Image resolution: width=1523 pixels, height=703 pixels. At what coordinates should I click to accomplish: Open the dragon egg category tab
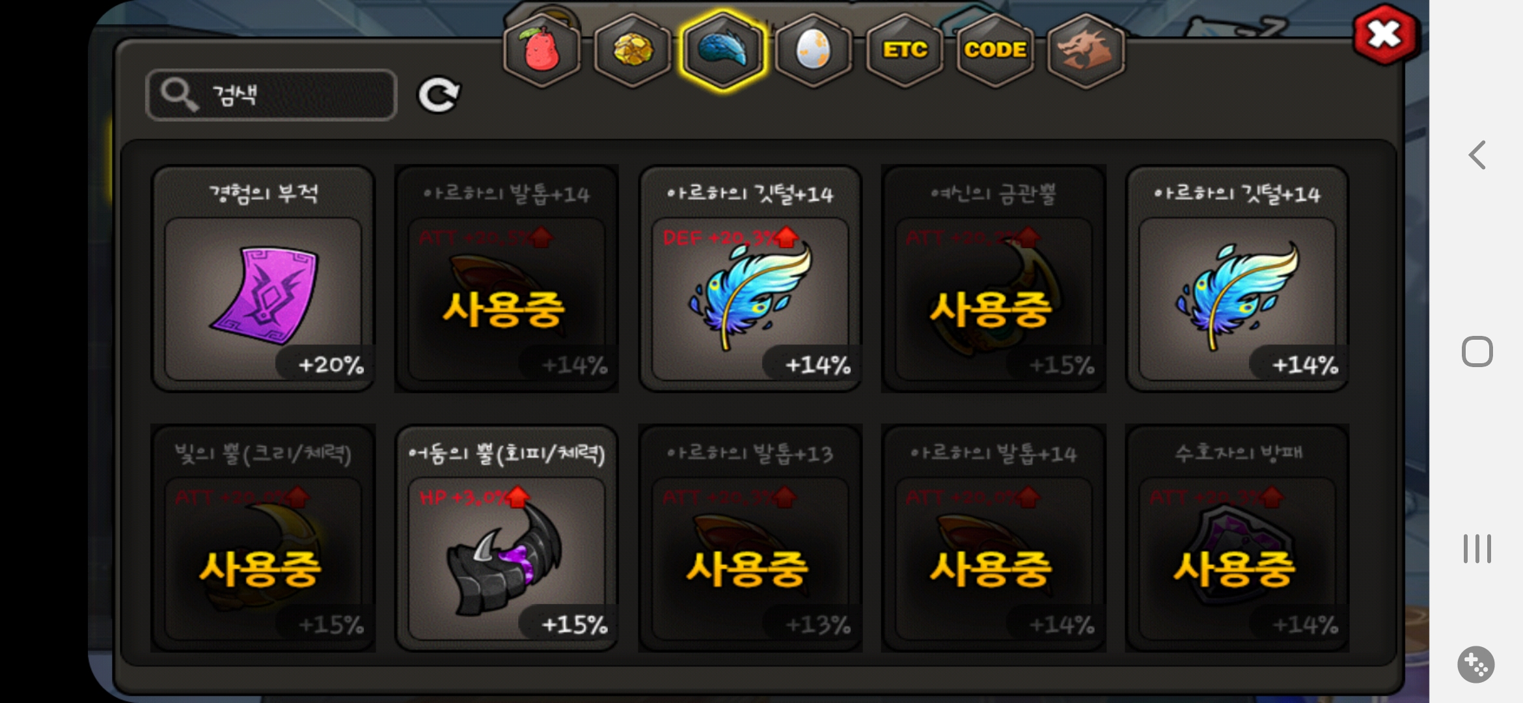coord(814,50)
